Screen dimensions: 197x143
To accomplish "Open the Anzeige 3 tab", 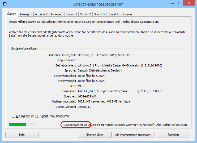I will click(57, 14).
